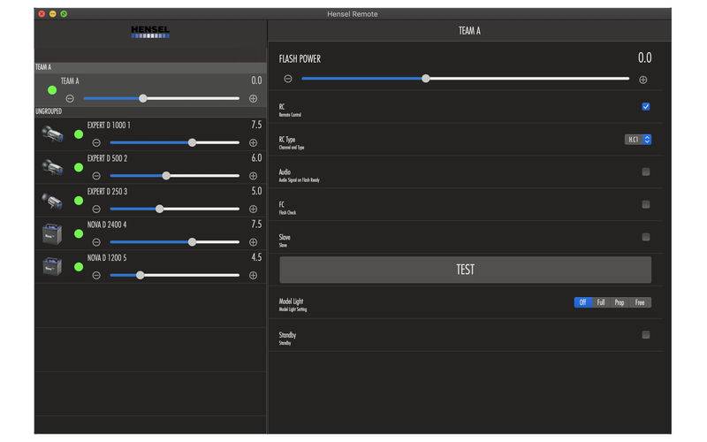Click the Expert D 1000 1 power slider
Viewport: 707px width, 442px height.
(x=174, y=143)
